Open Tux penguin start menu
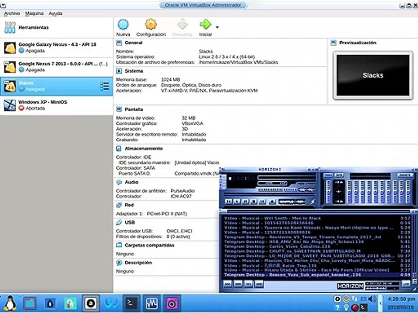 click(10, 303)
